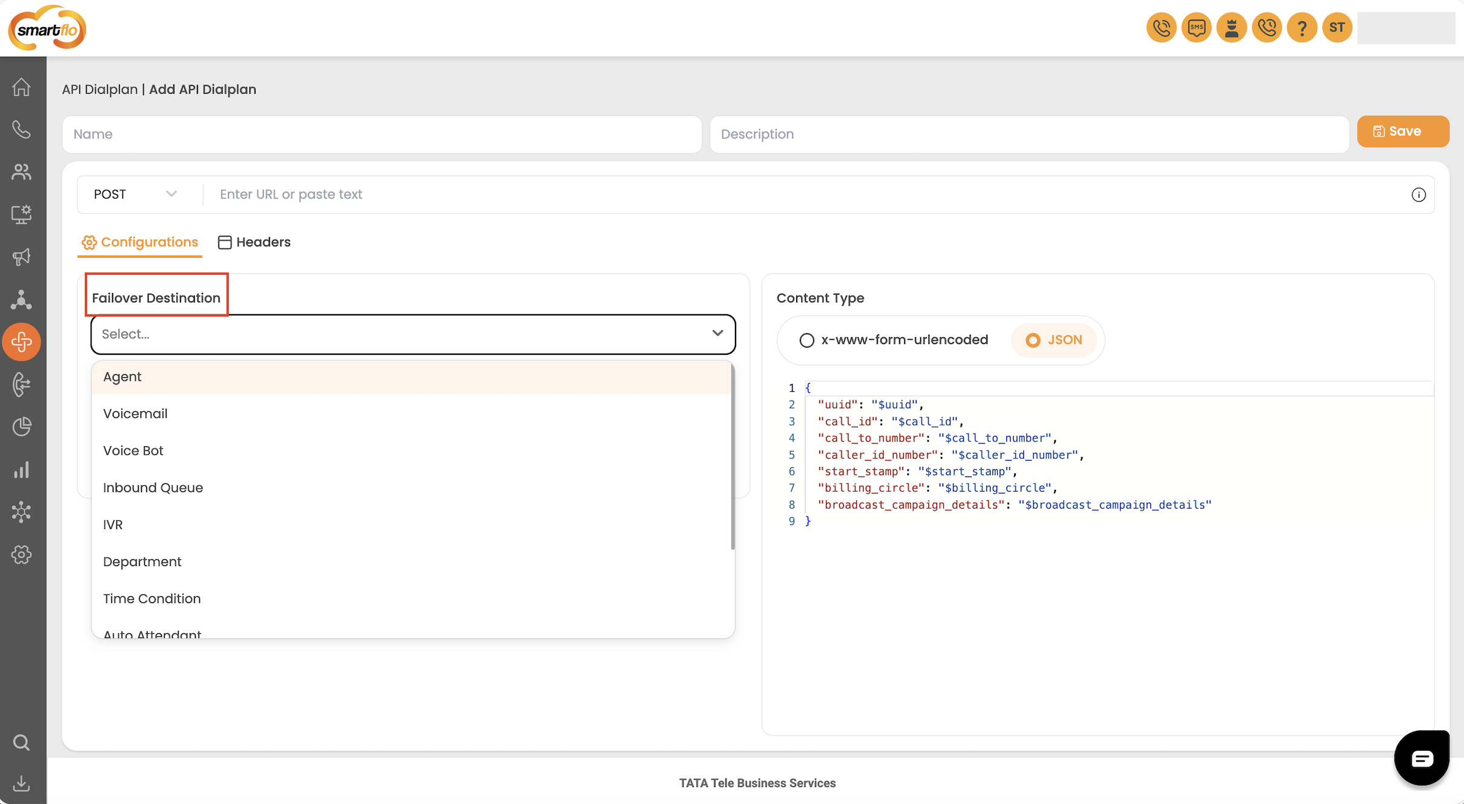Choose Department from the dropdown list
Screen dimensions: 1464x804
(412, 562)
